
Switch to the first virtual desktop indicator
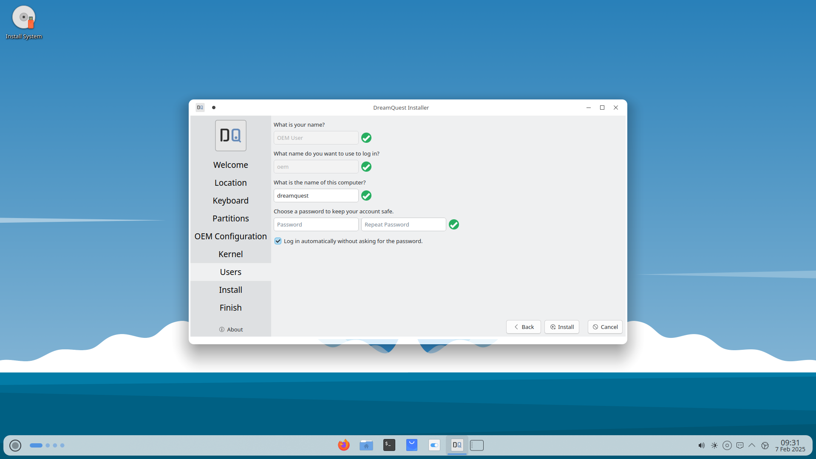(x=36, y=445)
